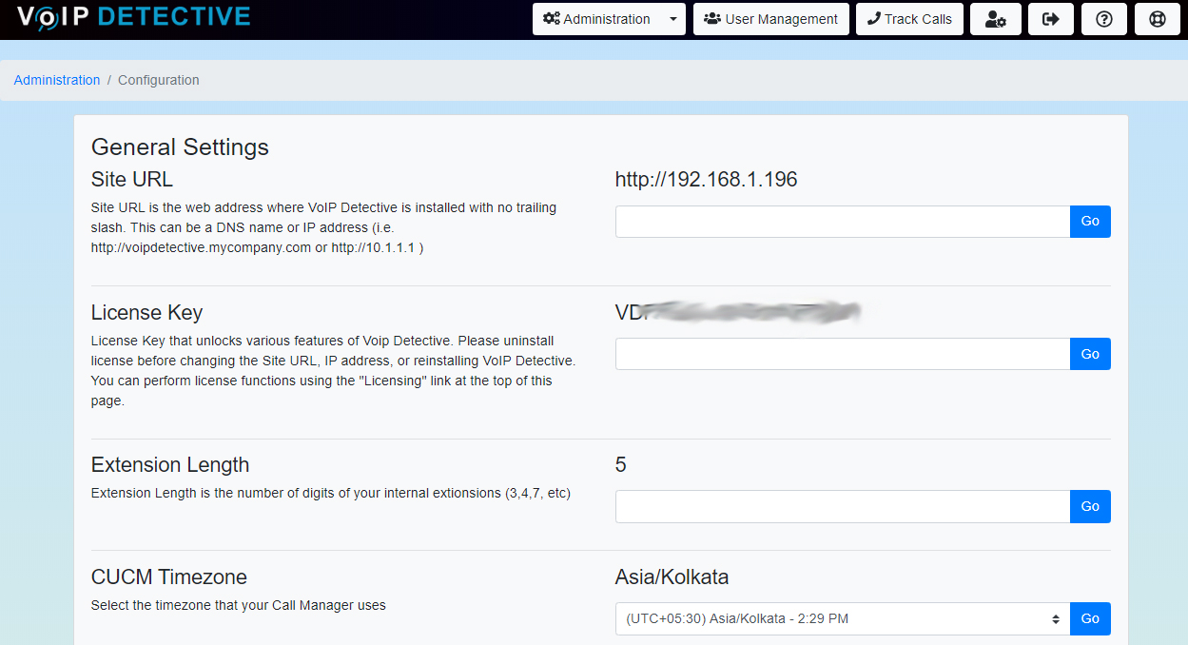This screenshot has width=1188, height=645.
Task: Click the sign-out arrow icon
Action: click(1051, 19)
